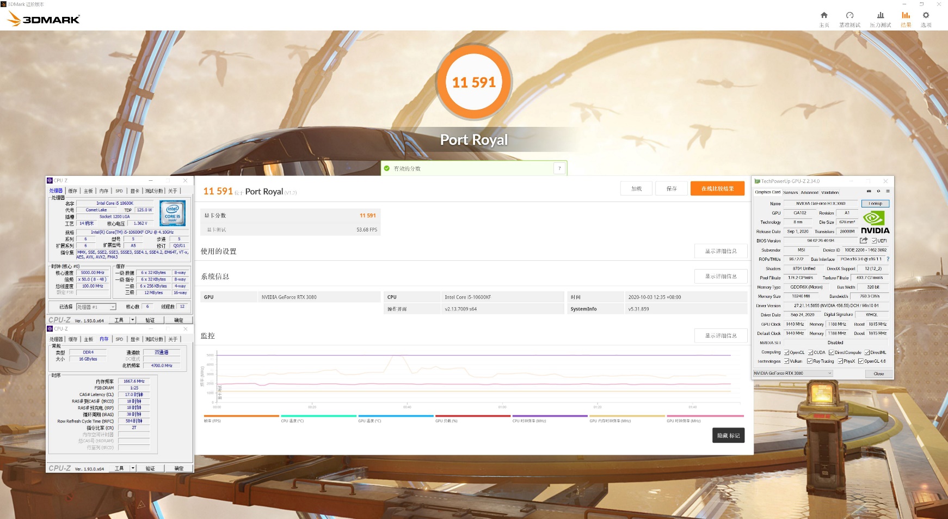Toggle the Ray Tracing checkbox in GPU-Z
Image resolution: width=948 pixels, height=519 pixels.
[810, 361]
